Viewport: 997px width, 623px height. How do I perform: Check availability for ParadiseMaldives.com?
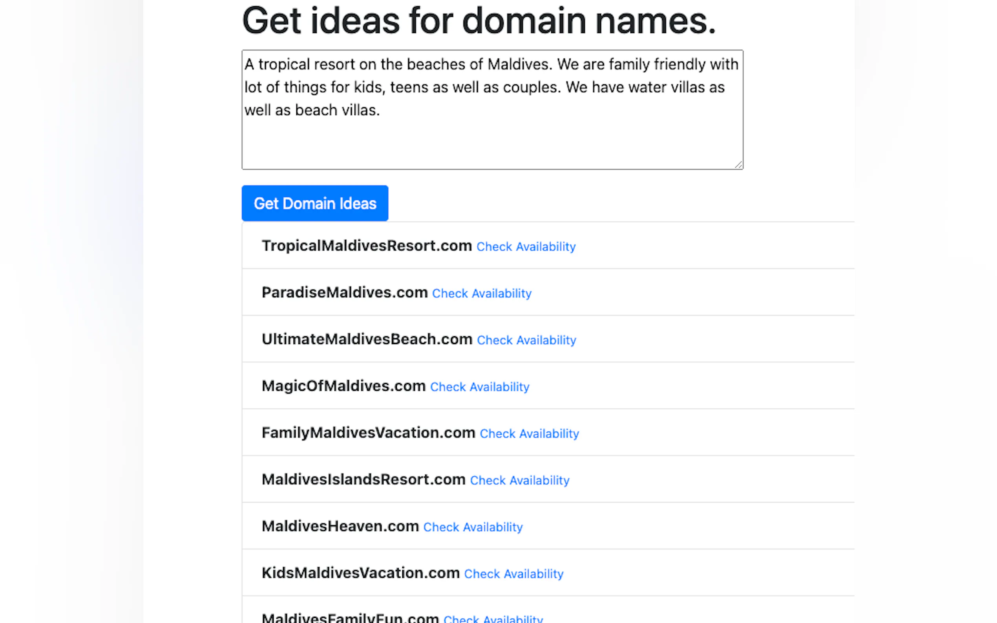click(481, 293)
